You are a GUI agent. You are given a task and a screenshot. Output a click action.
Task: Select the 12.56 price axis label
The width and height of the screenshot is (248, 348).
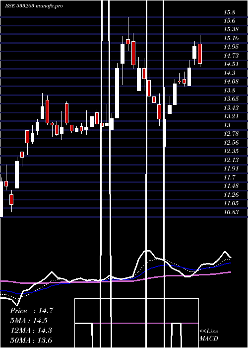[x=231, y=143]
